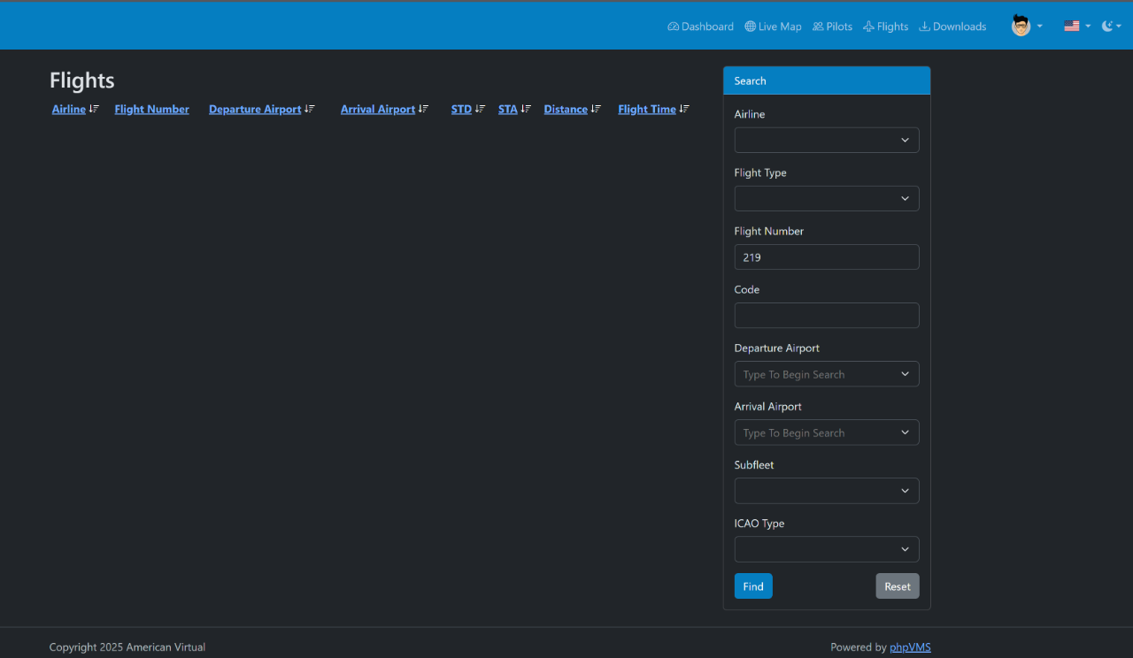This screenshot has height=658, width=1133.
Task: Open the Airline dropdown
Action: (x=826, y=140)
